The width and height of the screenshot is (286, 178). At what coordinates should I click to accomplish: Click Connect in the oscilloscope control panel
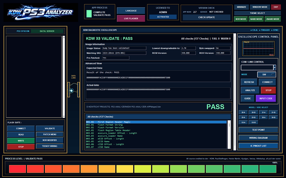tap(267, 82)
